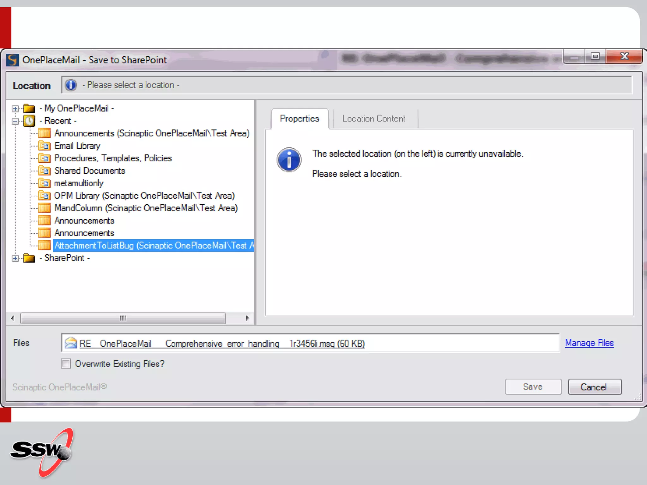The height and width of the screenshot is (485, 647).
Task: Click the Recent clock icon
Action: click(29, 121)
